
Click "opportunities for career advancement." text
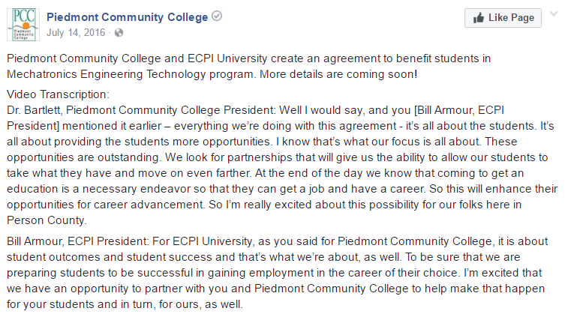point(106,205)
